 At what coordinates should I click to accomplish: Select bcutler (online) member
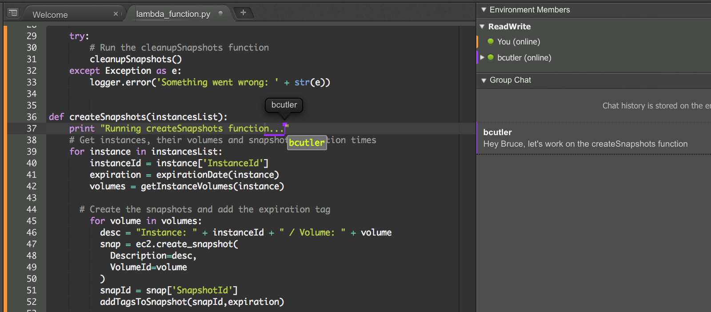pos(524,58)
